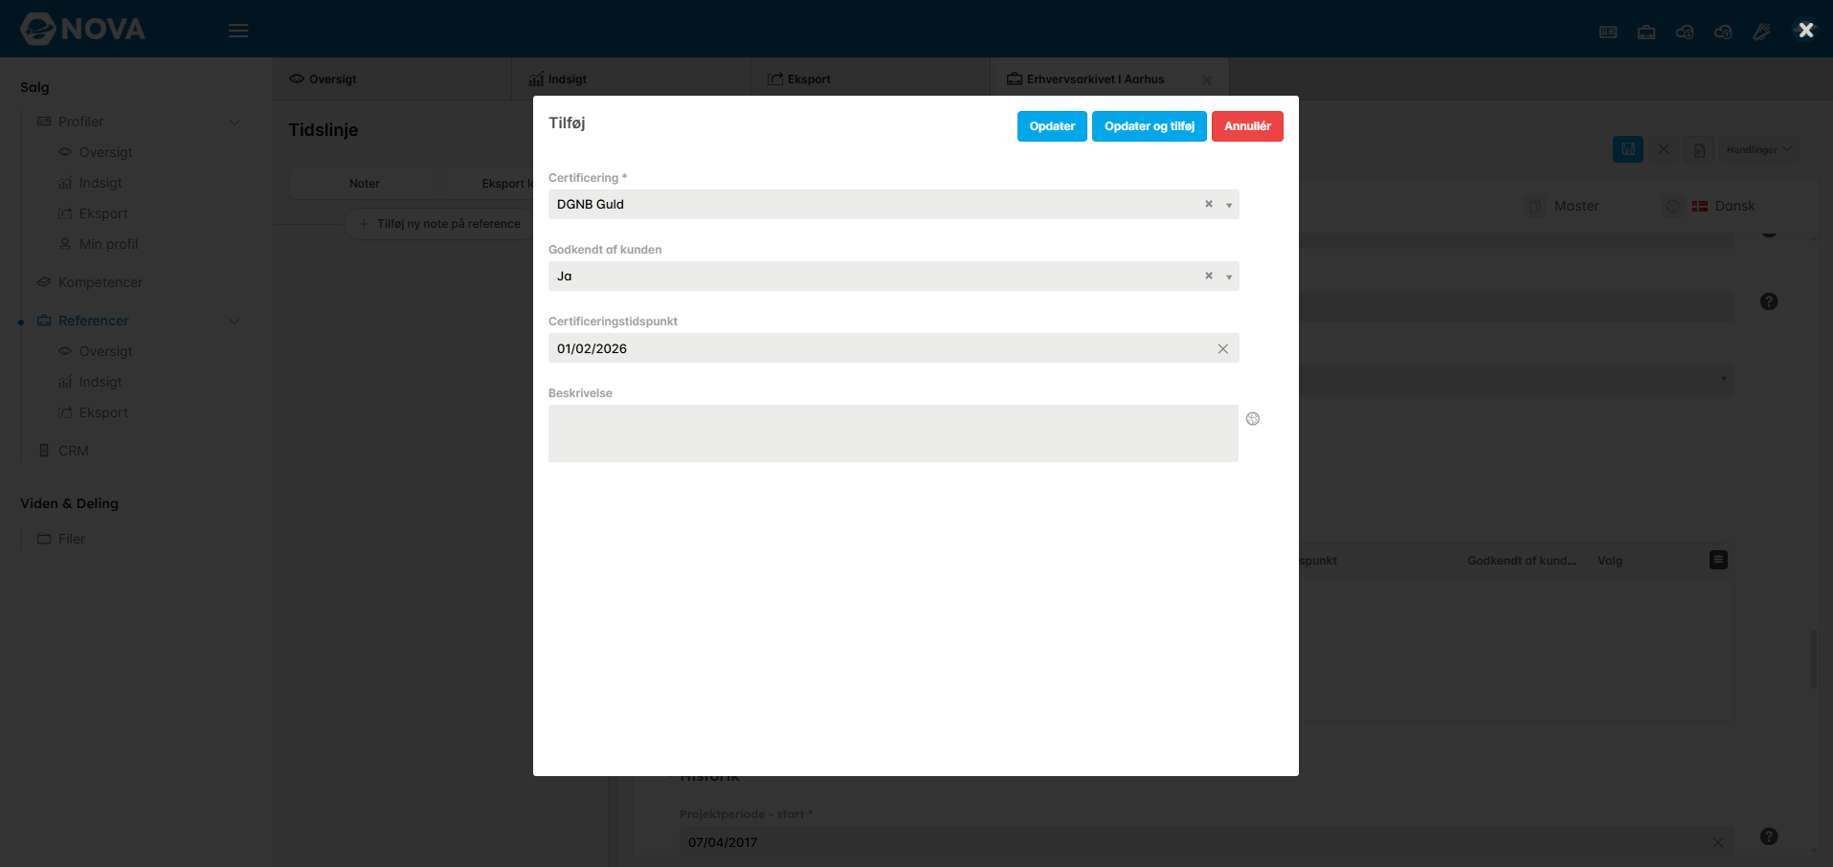Select the Dansk language option

(x=1723, y=206)
